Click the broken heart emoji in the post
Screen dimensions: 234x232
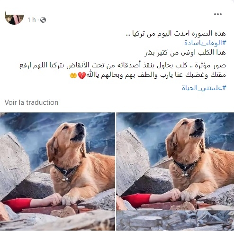[x=82, y=75]
